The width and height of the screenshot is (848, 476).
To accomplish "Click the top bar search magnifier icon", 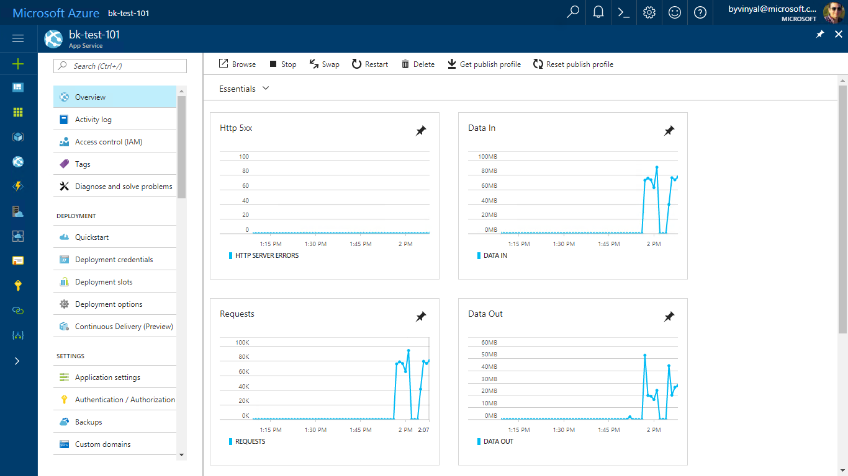I will tap(573, 12).
